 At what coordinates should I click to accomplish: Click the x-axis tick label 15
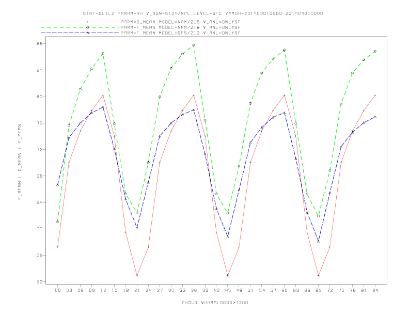(x=114, y=290)
